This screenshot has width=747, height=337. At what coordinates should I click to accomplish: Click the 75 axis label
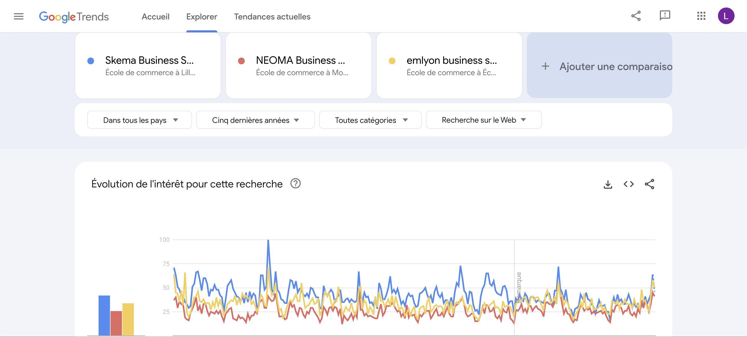coord(166,264)
